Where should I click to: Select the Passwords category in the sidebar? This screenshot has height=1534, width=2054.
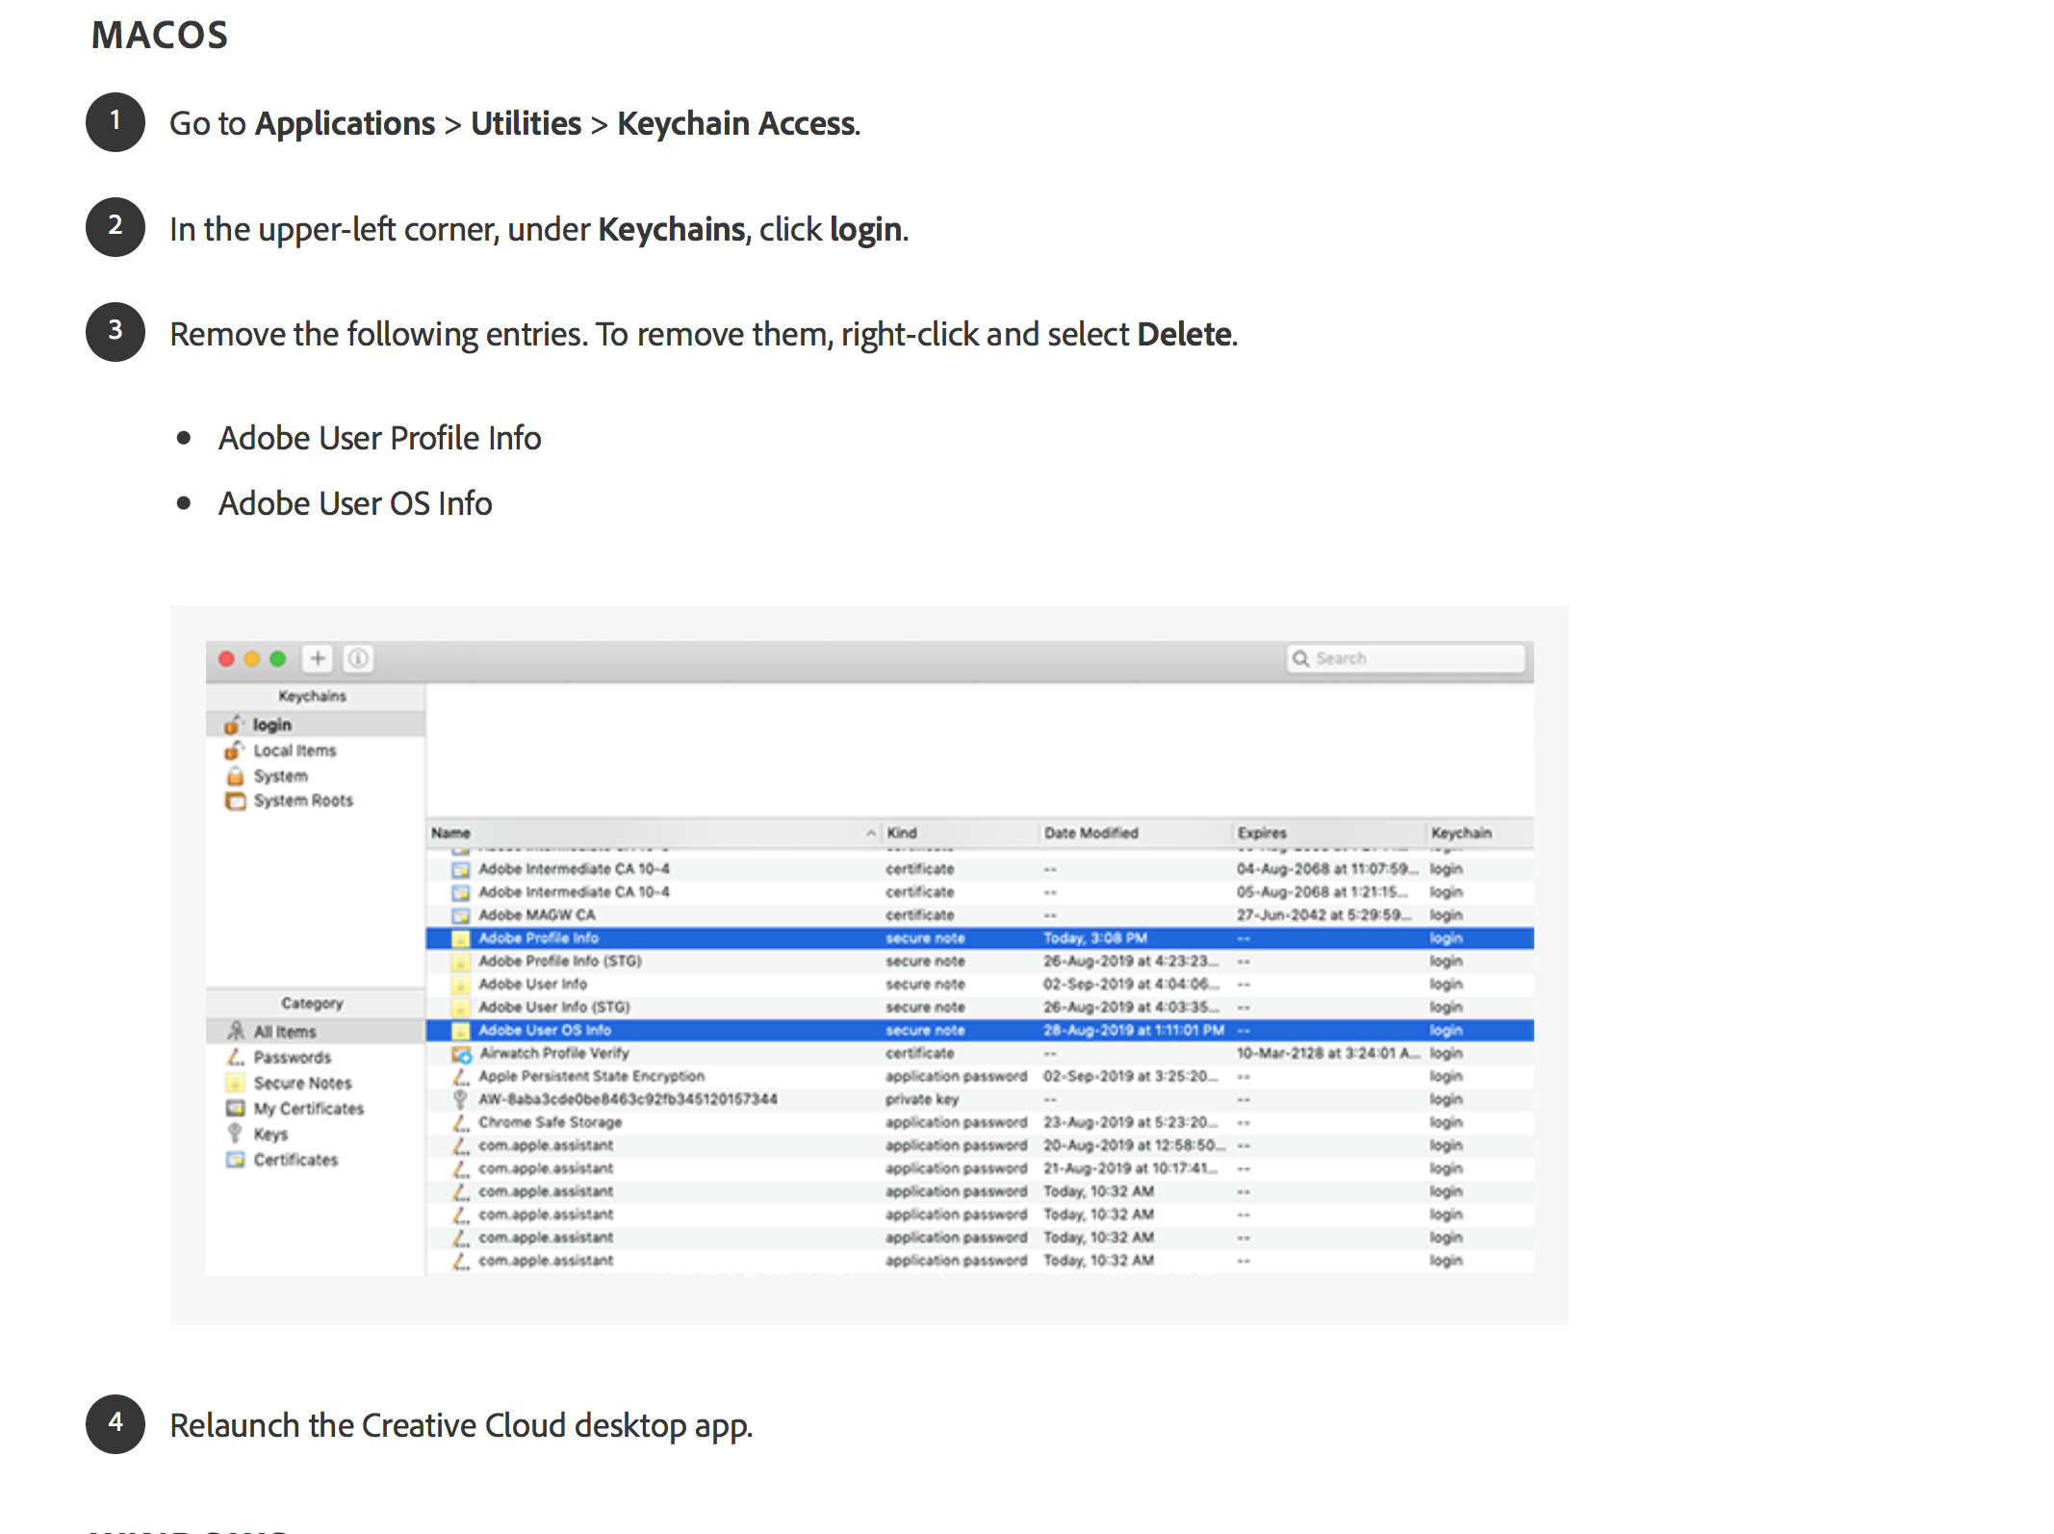pos(292,1057)
